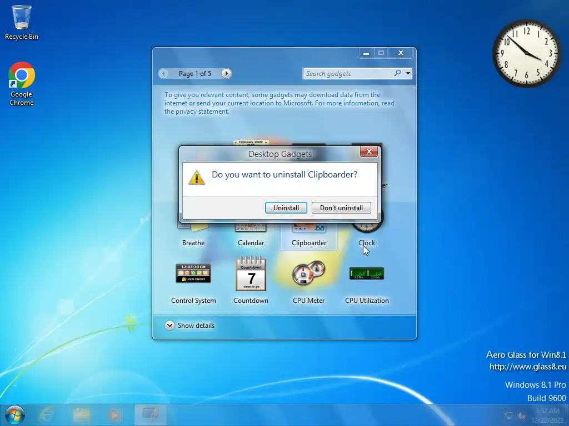This screenshot has height=426, width=569.
Task: Open Recycle Bin on desktop
Action: tap(22, 22)
